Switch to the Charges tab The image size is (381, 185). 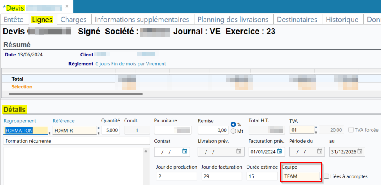point(73,20)
